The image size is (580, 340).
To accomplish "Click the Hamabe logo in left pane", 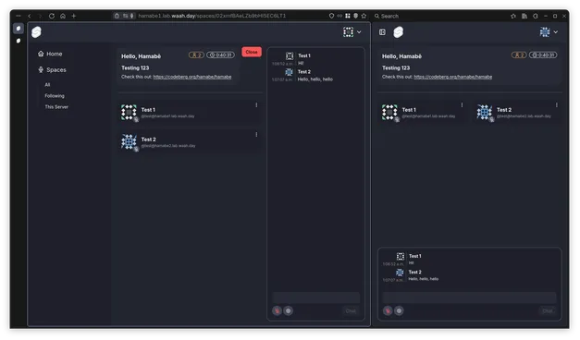I will pos(36,32).
